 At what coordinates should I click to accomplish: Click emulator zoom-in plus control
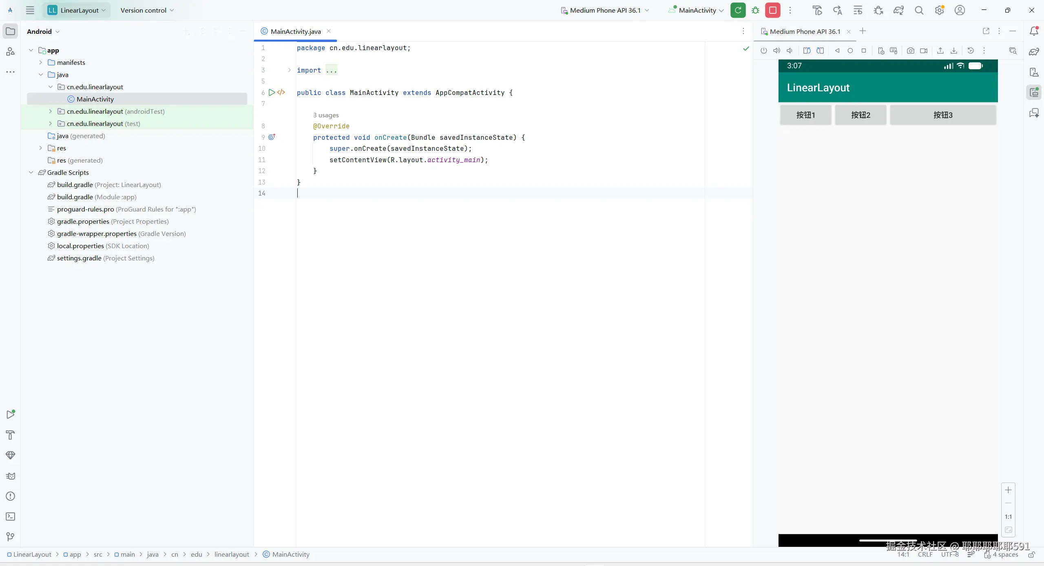pyautogui.click(x=1008, y=490)
